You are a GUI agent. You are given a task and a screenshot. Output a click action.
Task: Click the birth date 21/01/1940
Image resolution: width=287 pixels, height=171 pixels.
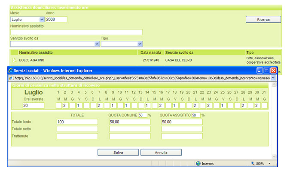(151, 60)
